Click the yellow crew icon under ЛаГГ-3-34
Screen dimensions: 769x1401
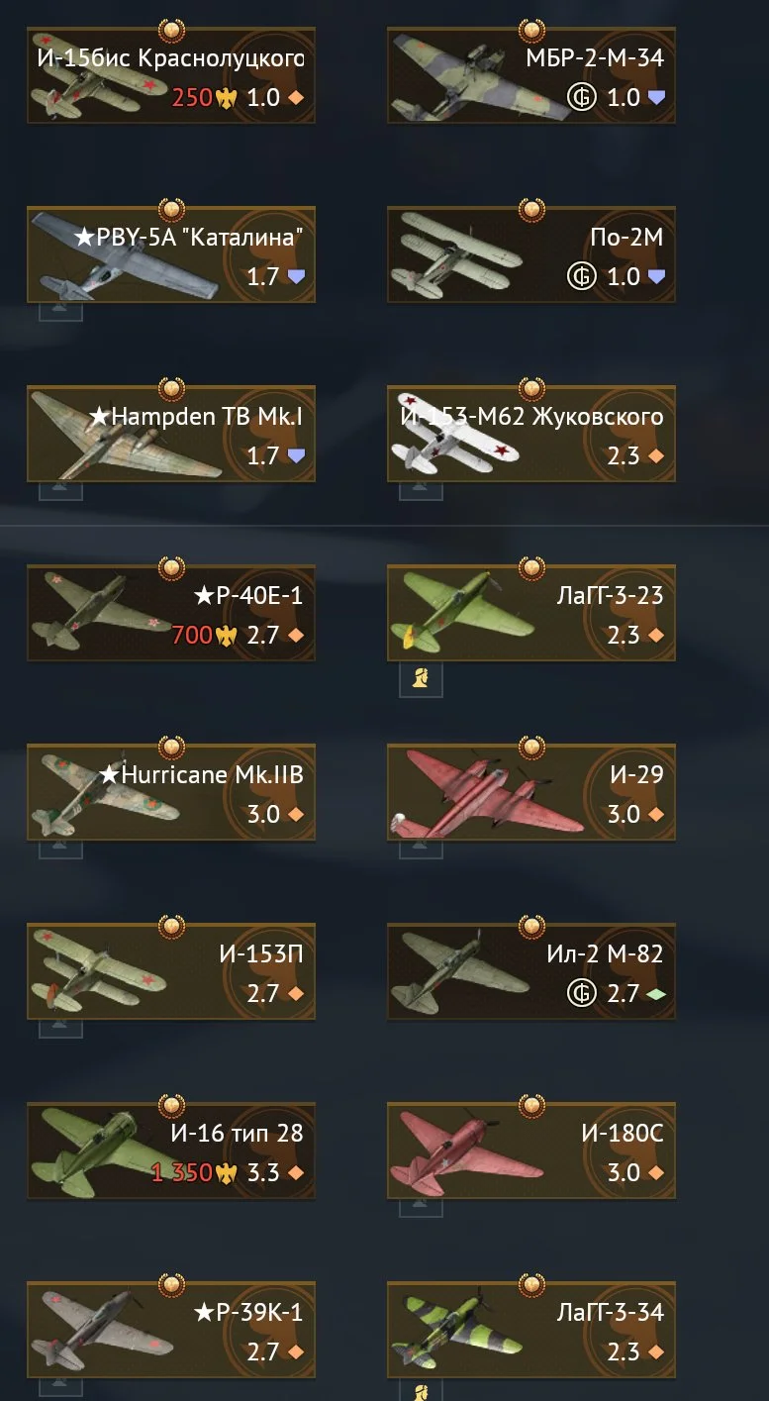[x=421, y=1390]
